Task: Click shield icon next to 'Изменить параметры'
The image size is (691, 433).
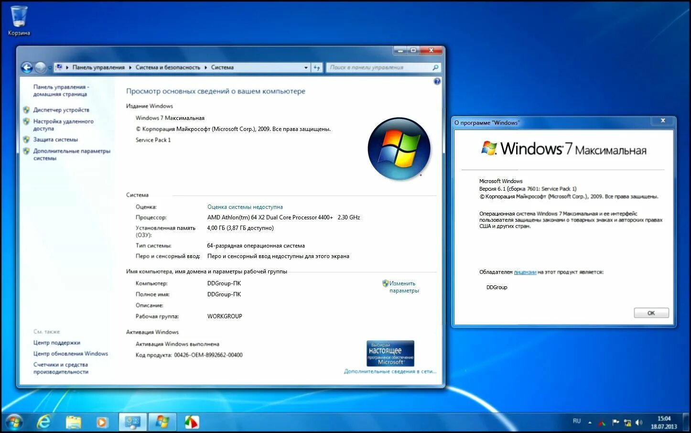Action: (x=385, y=283)
